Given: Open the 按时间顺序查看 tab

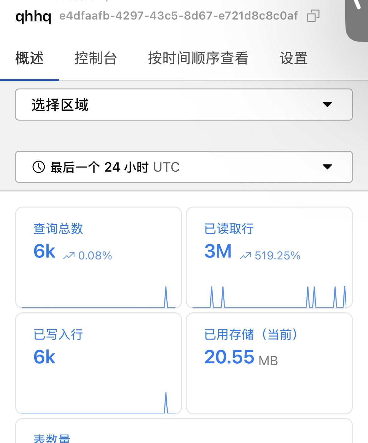Looking at the screenshot, I should 198,58.
